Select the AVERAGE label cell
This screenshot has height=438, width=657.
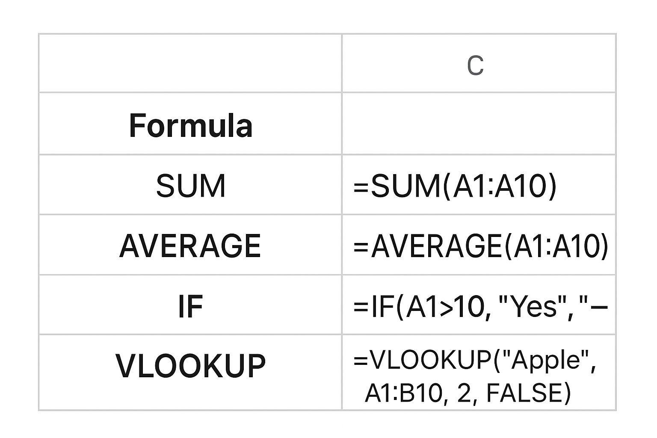tap(190, 246)
